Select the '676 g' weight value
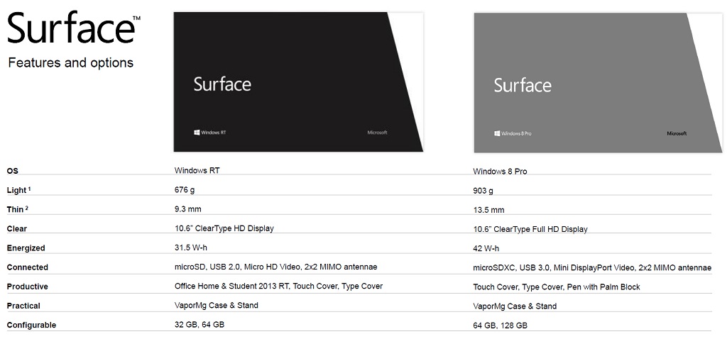 (185, 189)
